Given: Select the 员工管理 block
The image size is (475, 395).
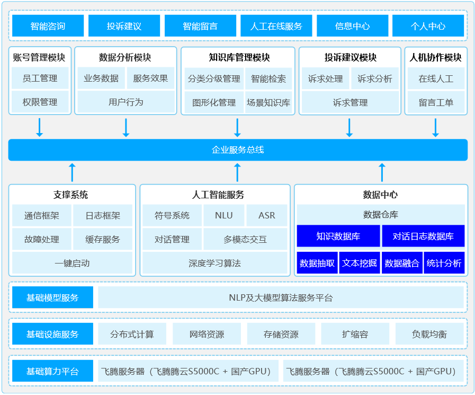Looking at the screenshot, I should (x=40, y=78).
